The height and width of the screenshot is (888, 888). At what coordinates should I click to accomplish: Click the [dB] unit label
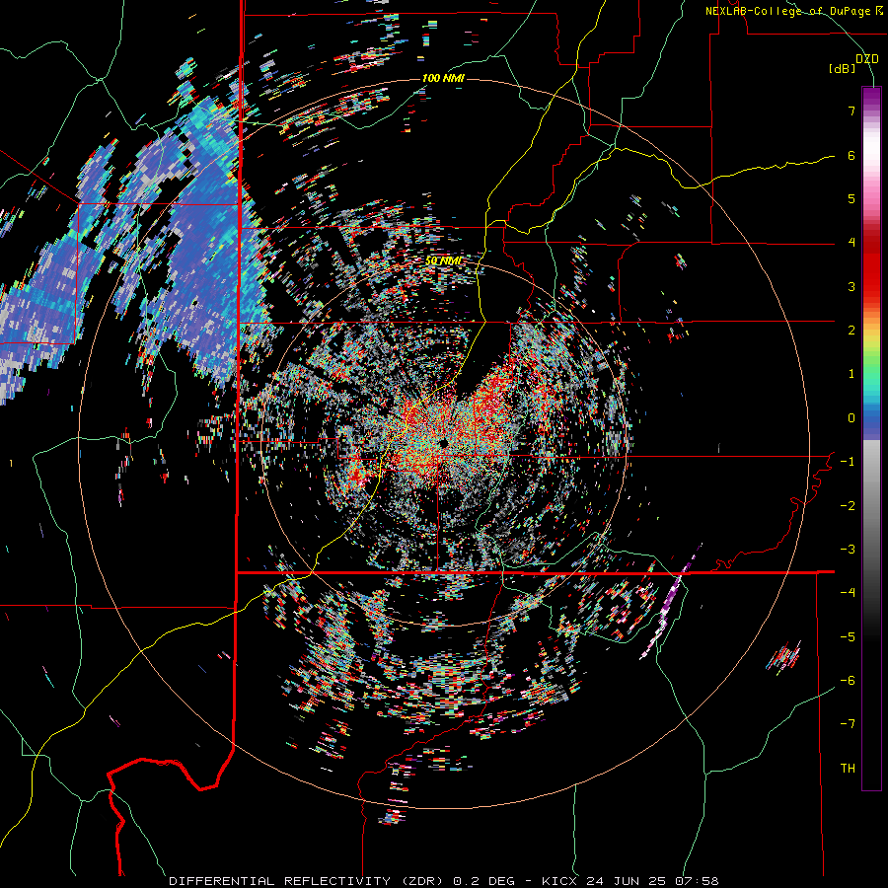[843, 69]
